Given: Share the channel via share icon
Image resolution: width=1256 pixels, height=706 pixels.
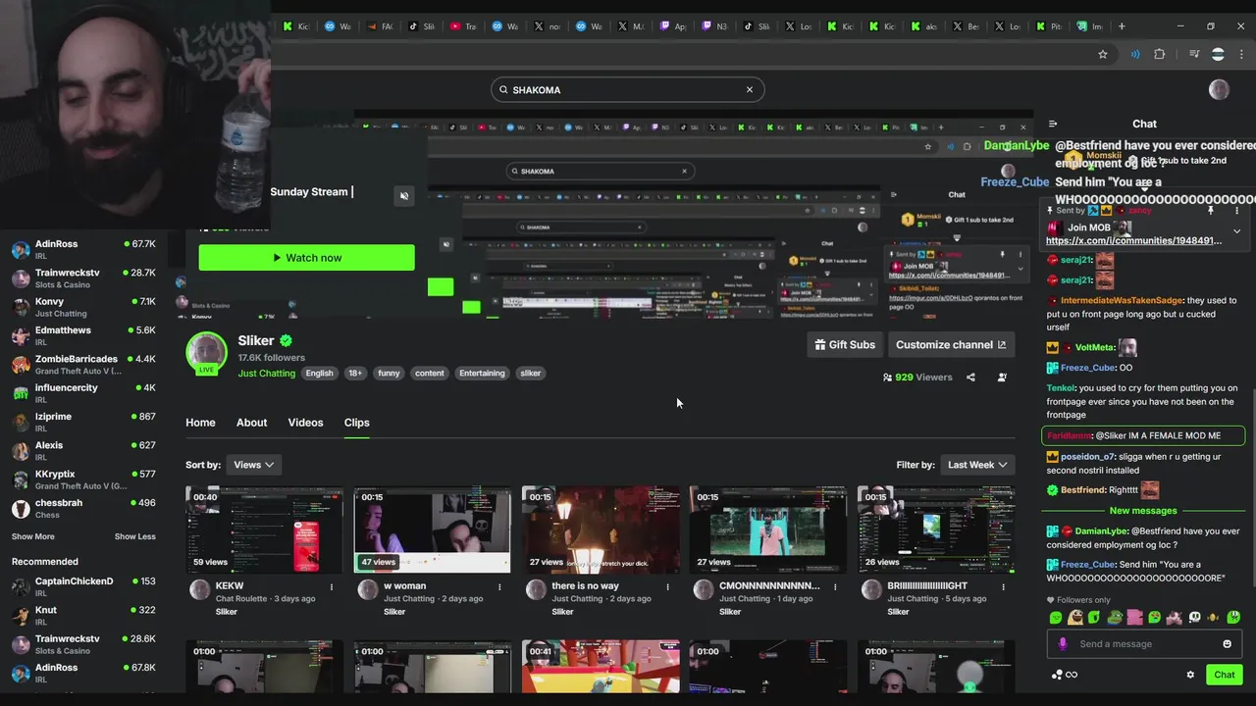Looking at the screenshot, I should point(970,378).
